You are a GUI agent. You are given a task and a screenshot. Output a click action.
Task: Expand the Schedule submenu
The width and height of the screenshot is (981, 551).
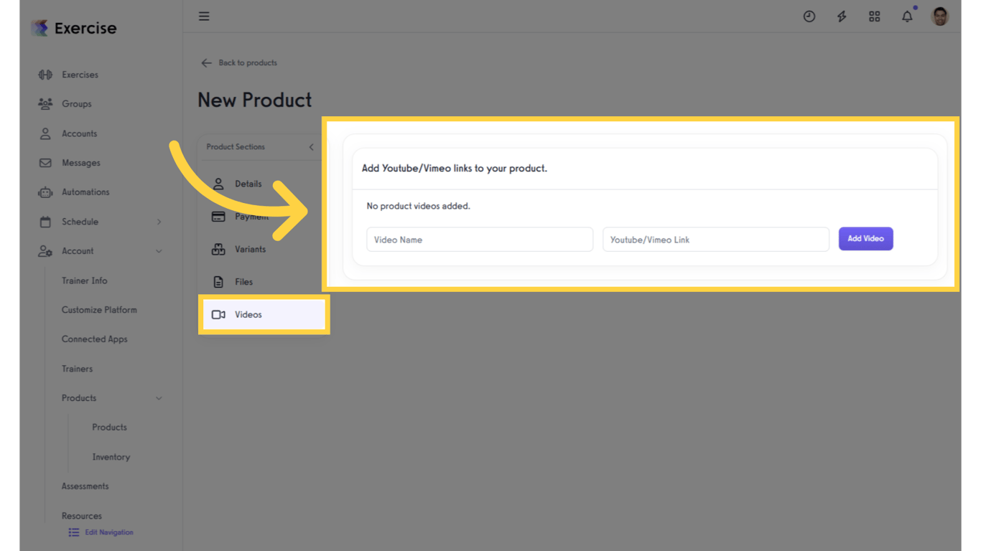159,222
